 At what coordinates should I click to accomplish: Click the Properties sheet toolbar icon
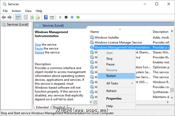pos(26,17)
